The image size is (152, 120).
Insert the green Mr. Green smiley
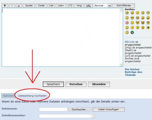click(132, 33)
